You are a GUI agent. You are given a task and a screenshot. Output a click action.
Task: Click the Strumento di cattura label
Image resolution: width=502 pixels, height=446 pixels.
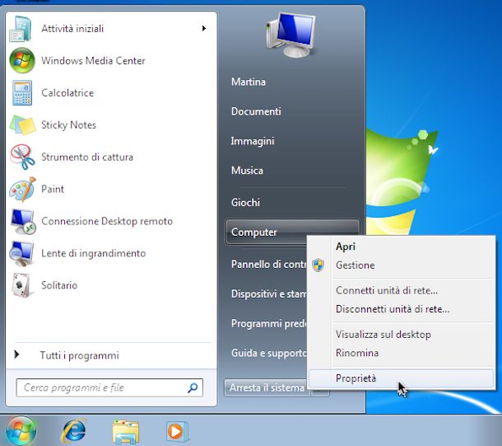click(x=87, y=157)
